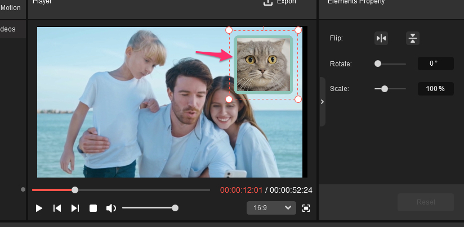The image size is (464, 227).
Task: Stop the video playback
Action: point(93,208)
